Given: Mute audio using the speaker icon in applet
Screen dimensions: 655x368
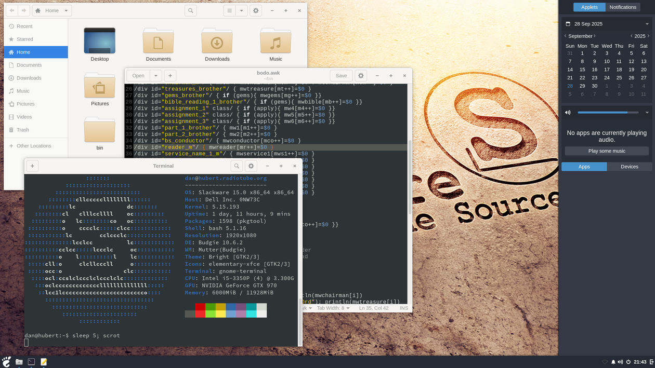Looking at the screenshot, I should coord(568,113).
